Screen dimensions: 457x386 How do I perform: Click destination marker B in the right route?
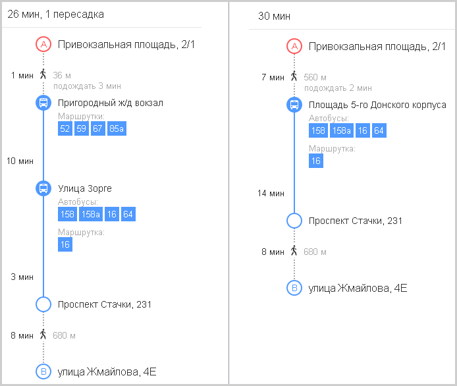click(294, 288)
